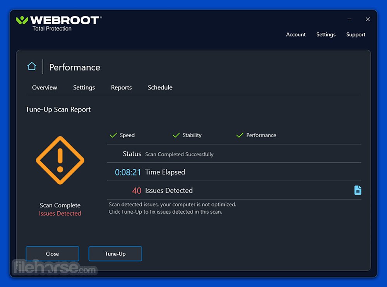This screenshot has height=287, width=387.
Task: Switch to the Overview tab
Action: 45,87
